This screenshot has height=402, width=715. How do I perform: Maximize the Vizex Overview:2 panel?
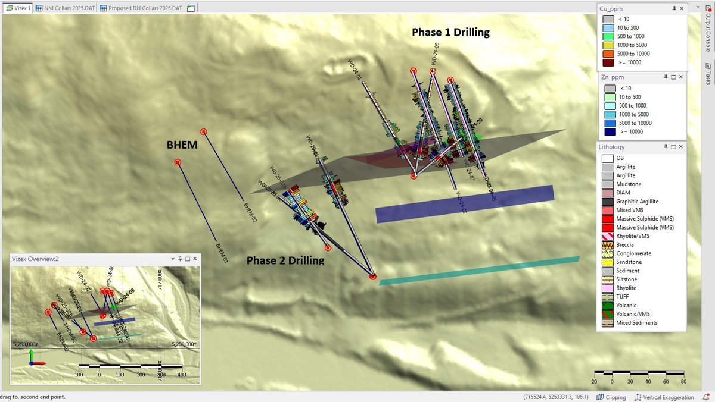(x=187, y=259)
